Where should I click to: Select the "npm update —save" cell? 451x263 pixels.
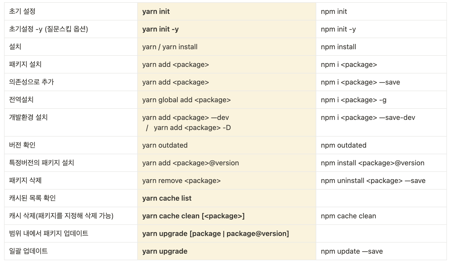[x=352, y=251]
